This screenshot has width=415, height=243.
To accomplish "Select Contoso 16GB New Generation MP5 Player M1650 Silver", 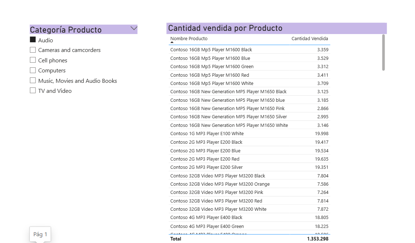I will (249, 117).
